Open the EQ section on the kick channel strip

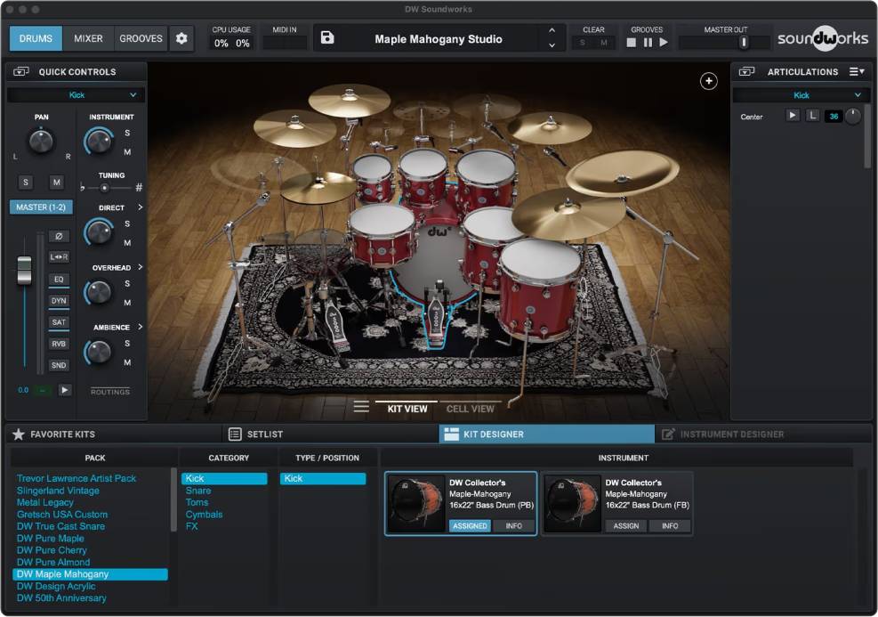[x=58, y=279]
